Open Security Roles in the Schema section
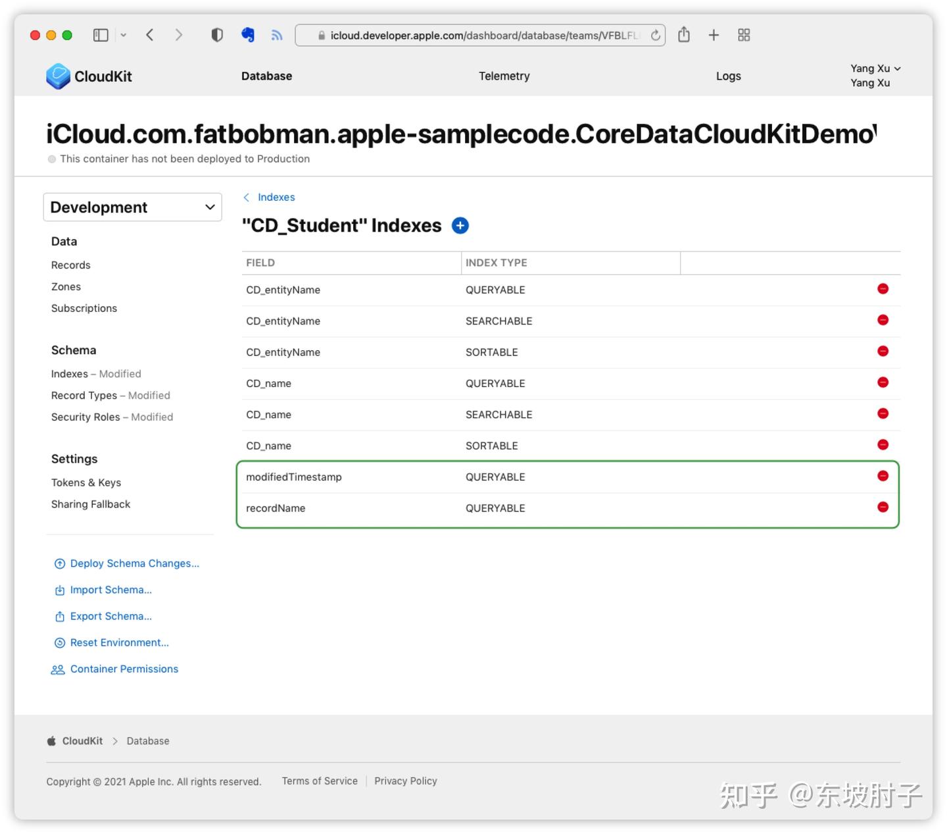This screenshot has width=947, height=834. pos(112,417)
